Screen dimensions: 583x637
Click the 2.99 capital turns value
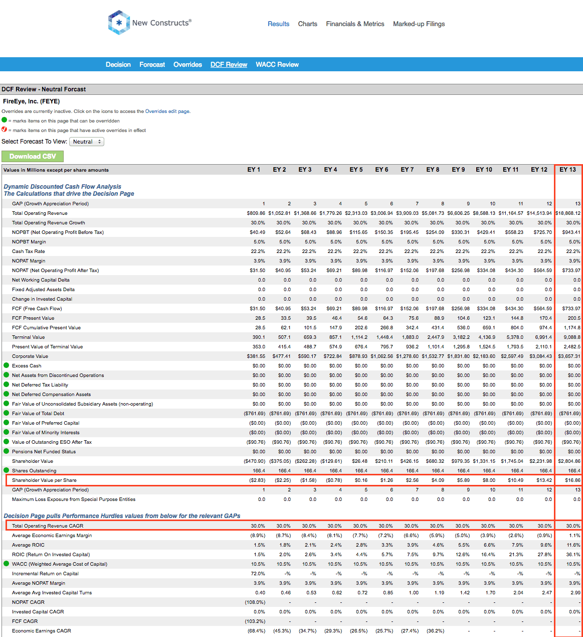pyautogui.click(x=575, y=593)
